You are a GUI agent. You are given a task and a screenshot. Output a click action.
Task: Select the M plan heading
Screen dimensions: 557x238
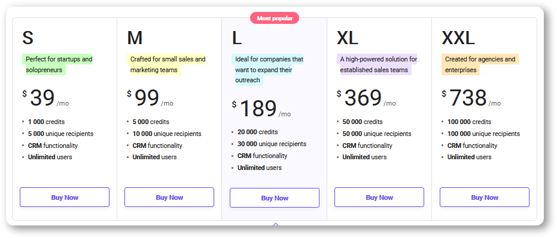point(135,38)
